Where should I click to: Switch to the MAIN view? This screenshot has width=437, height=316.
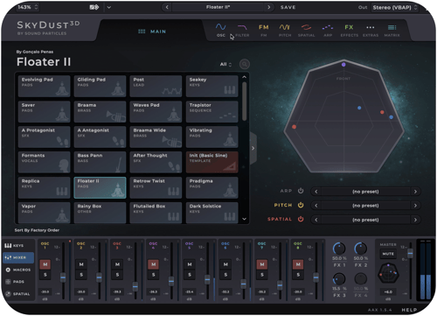[152, 32]
